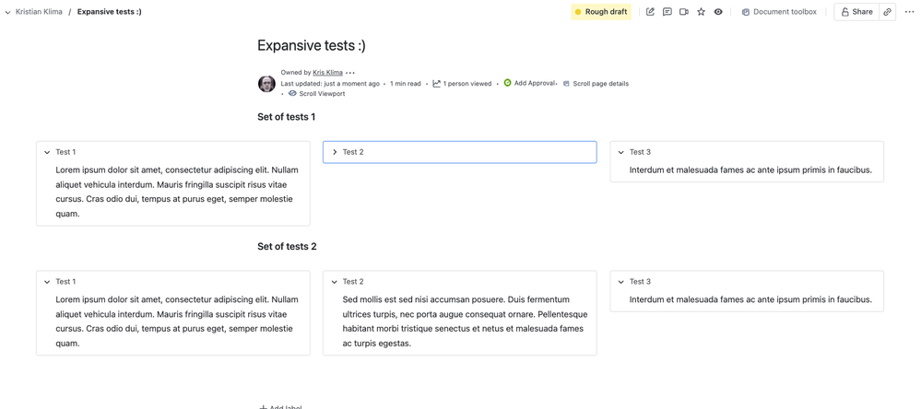
Task: Click the watch eye icon
Action: click(718, 12)
